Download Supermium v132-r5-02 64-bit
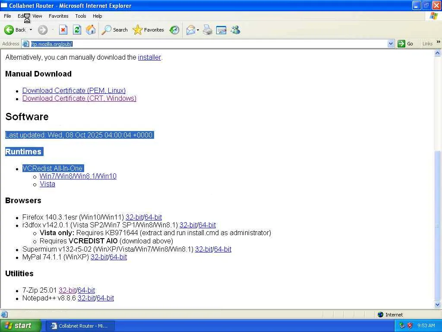This screenshot has height=332, width=442. tap(223, 249)
